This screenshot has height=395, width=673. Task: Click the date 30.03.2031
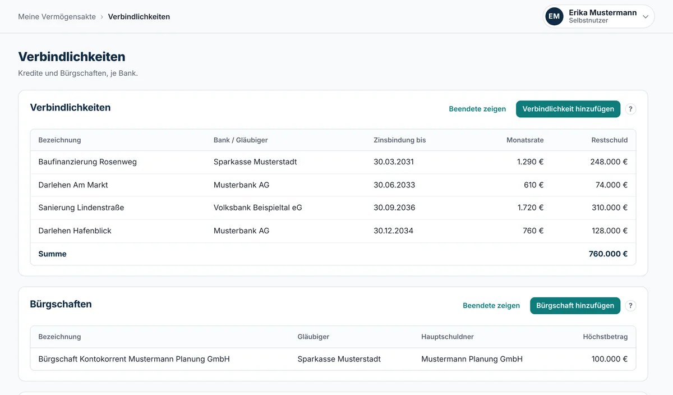tap(394, 162)
